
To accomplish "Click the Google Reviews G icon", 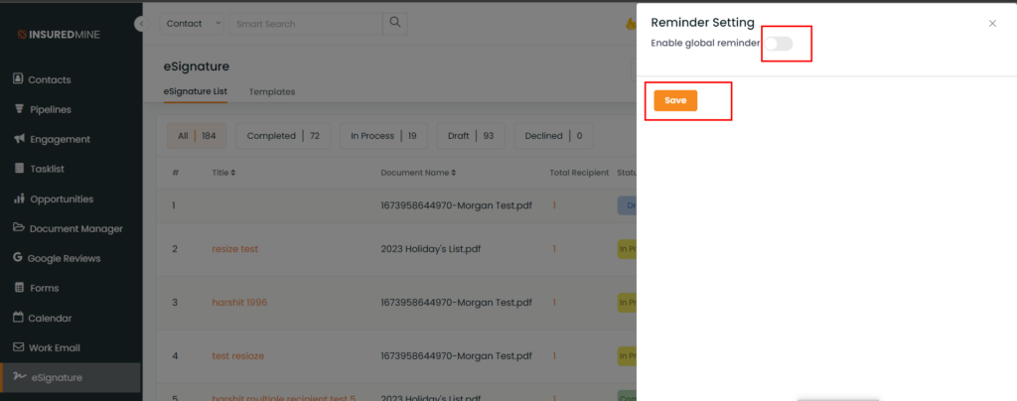I will point(18,258).
